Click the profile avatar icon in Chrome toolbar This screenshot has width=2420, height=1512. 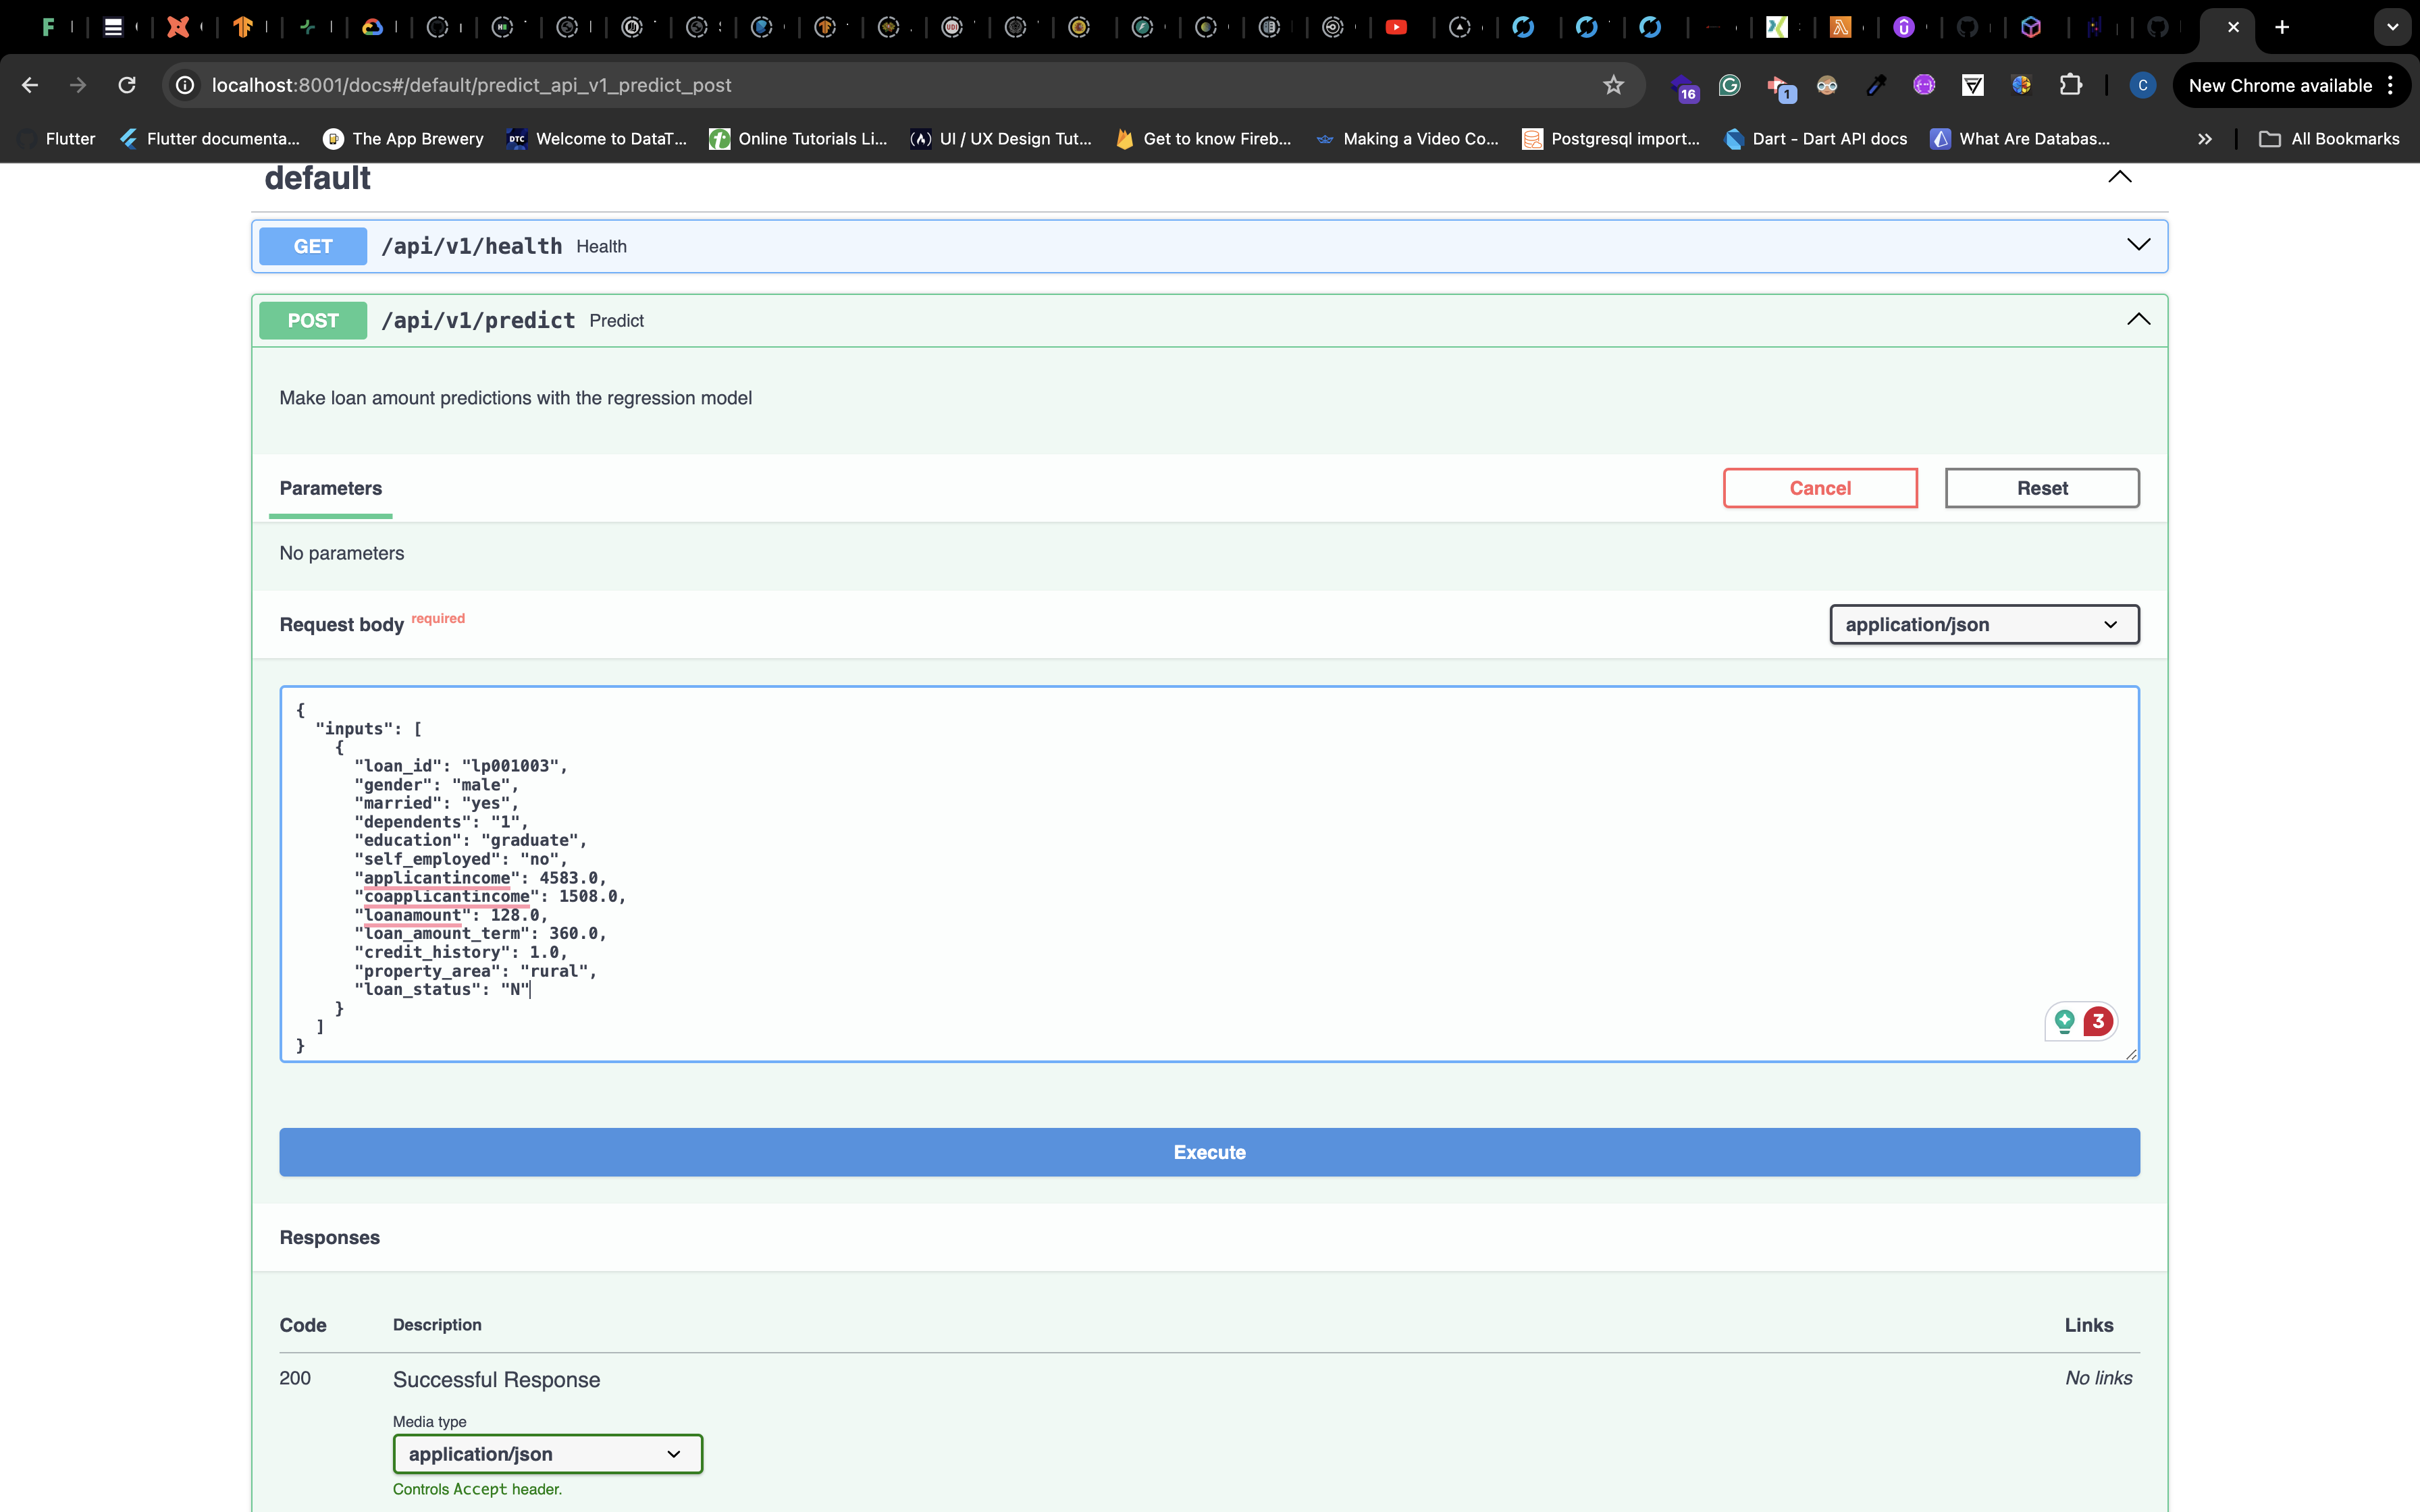(2142, 85)
